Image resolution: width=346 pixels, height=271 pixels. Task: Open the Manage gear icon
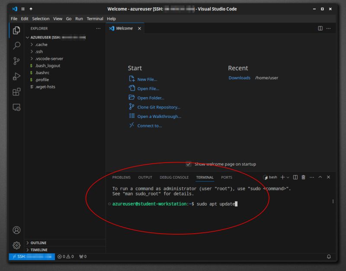[16, 245]
